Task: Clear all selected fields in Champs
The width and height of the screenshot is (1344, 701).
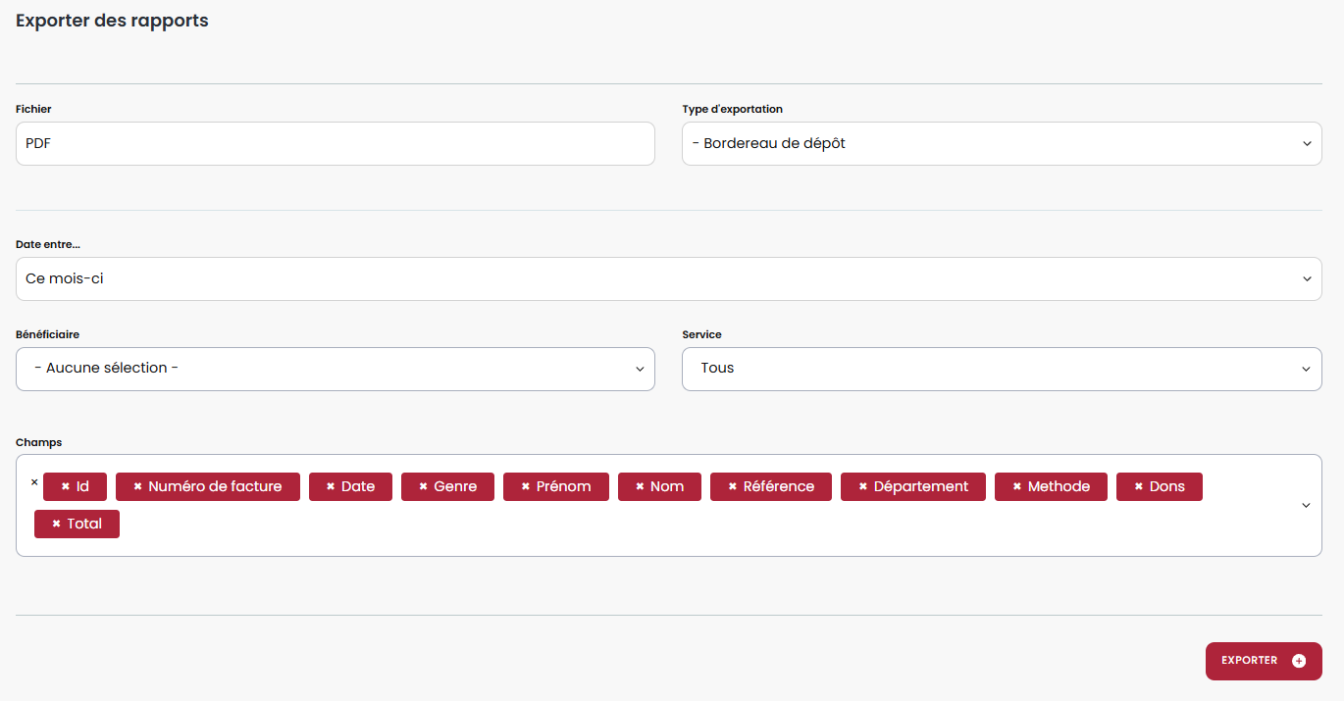Action: click(34, 482)
